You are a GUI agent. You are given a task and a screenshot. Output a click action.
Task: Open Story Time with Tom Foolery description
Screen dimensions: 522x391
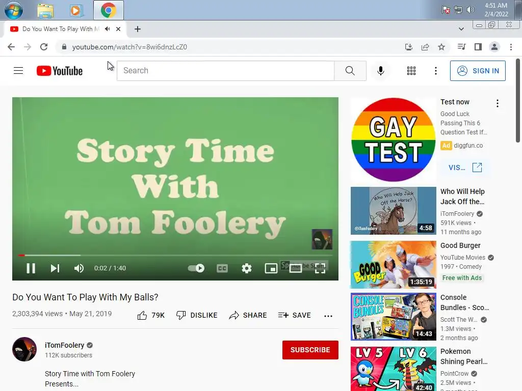pos(90,379)
